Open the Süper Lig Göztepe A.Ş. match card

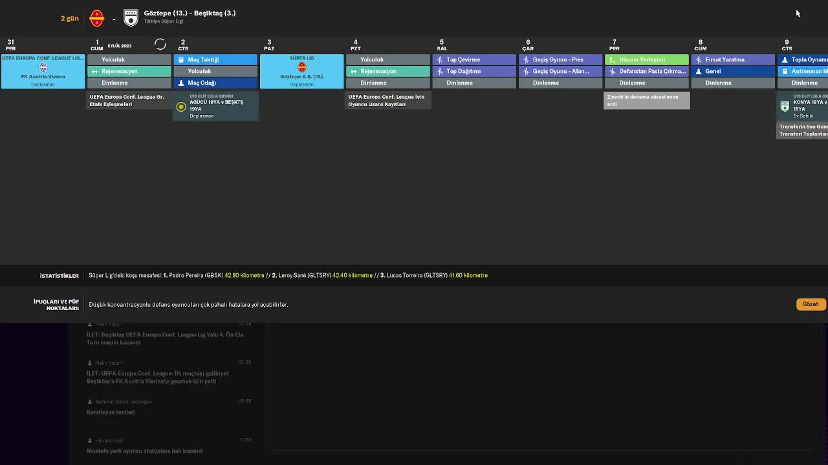tap(301, 71)
